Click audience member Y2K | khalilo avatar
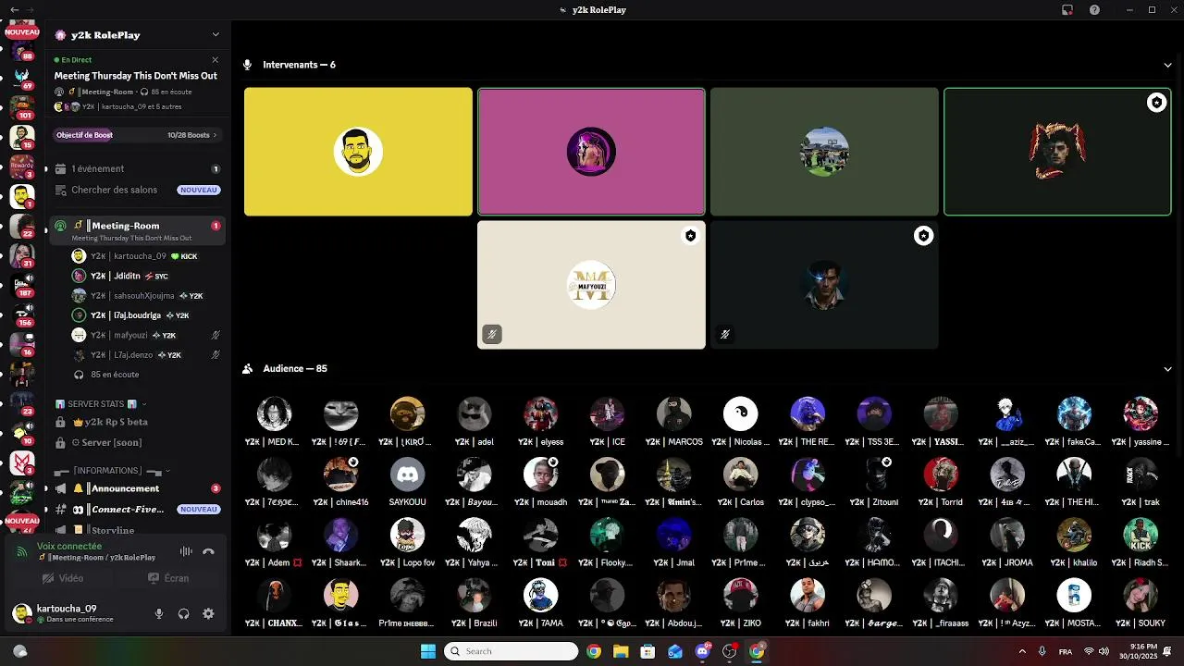 [x=1073, y=535]
